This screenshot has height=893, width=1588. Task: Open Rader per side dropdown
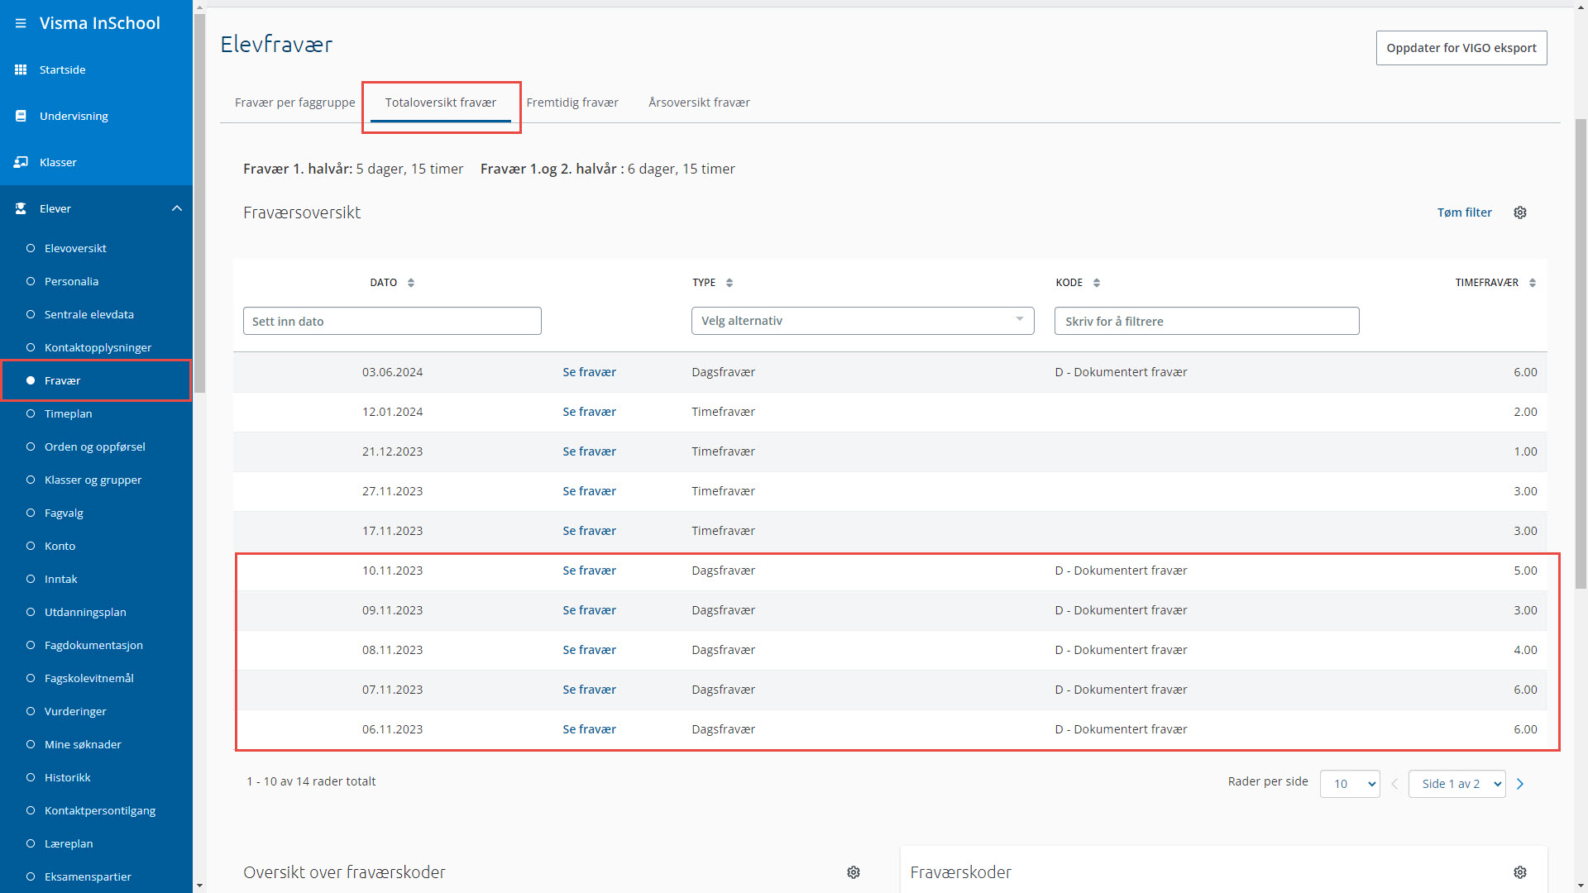(x=1350, y=784)
